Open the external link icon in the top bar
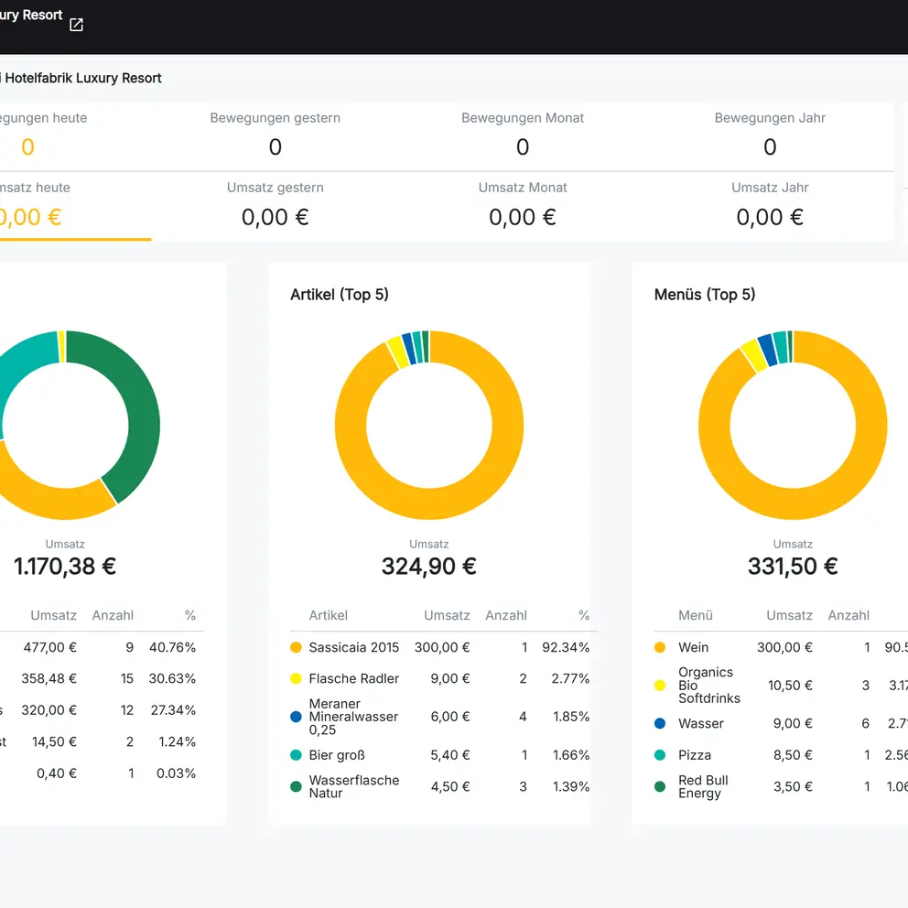The width and height of the screenshot is (908, 908). (x=75, y=25)
